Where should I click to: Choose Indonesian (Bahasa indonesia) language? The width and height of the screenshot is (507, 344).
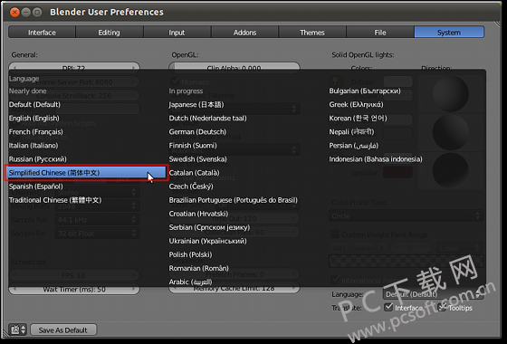(x=376, y=159)
